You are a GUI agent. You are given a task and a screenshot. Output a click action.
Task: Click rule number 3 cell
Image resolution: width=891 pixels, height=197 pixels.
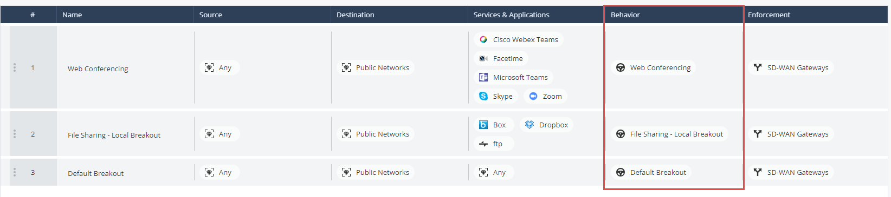coord(33,172)
